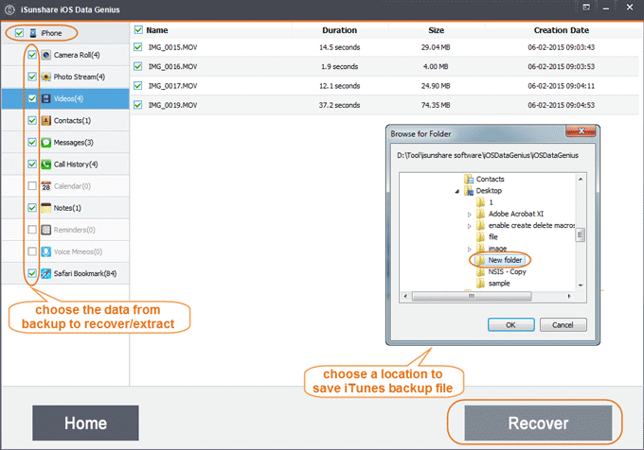Open the Safari Bookmark(84) category
This screenshot has width=644, height=450.
pyautogui.click(x=65, y=273)
